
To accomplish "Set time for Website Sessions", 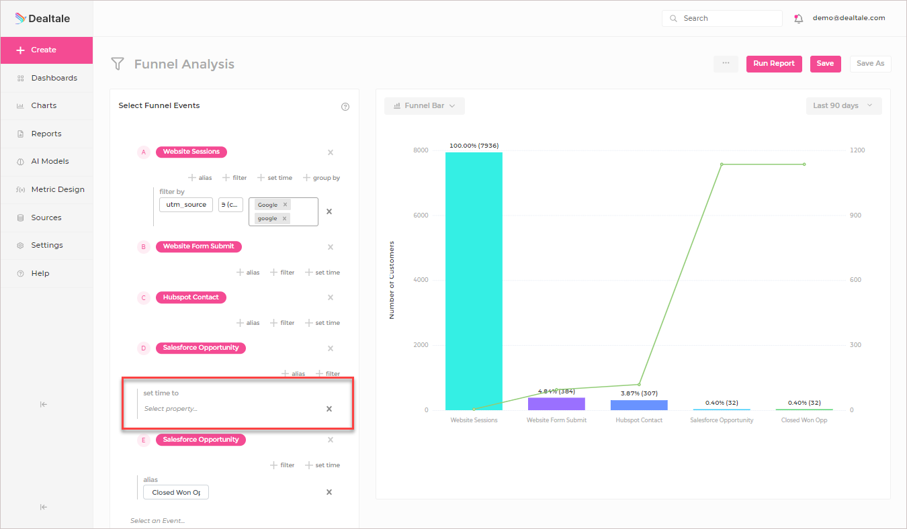I will (275, 178).
